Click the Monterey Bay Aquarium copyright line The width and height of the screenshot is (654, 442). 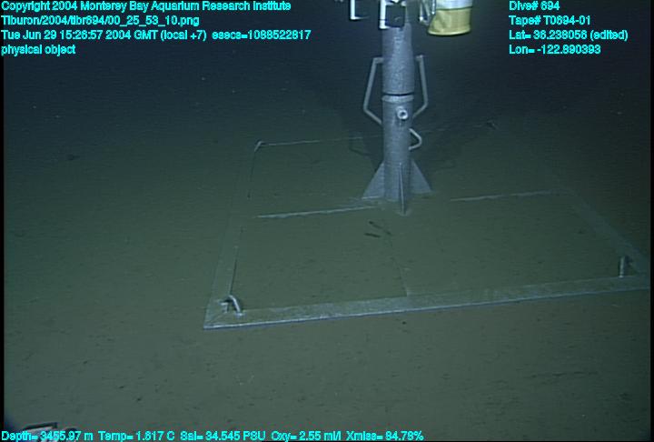(x=146, y=6)
